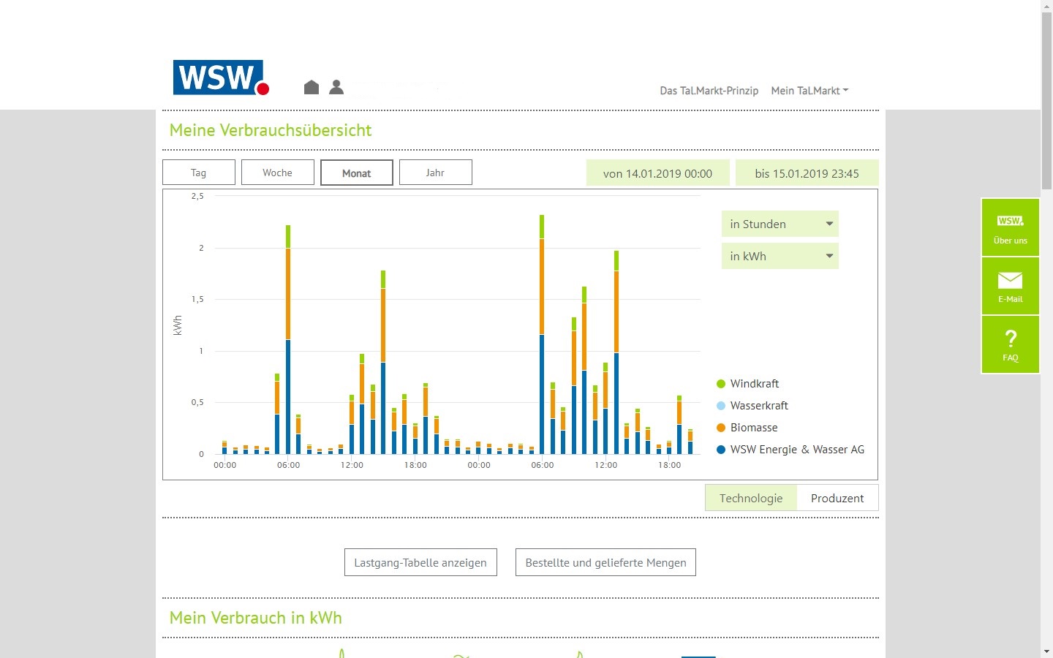Select the Woche time range
This screenshot has width=1053, height=658.
pyautogui.click(x=277, y=173)
